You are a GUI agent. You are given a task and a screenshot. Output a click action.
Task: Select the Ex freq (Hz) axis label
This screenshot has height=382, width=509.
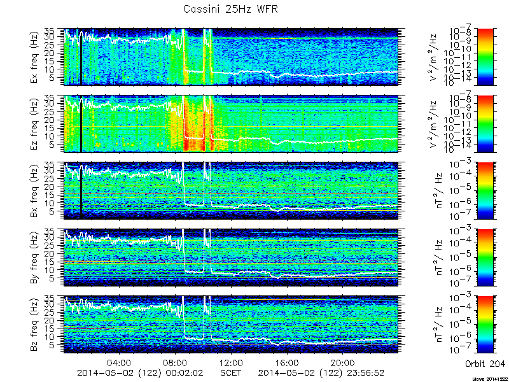[34, 57]
